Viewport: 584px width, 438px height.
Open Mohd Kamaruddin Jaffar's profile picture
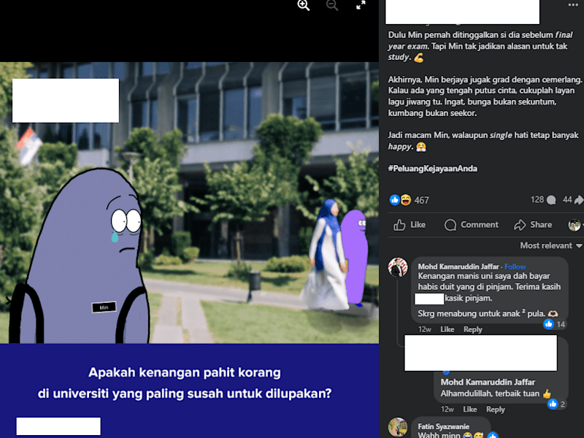click(398, 267)
